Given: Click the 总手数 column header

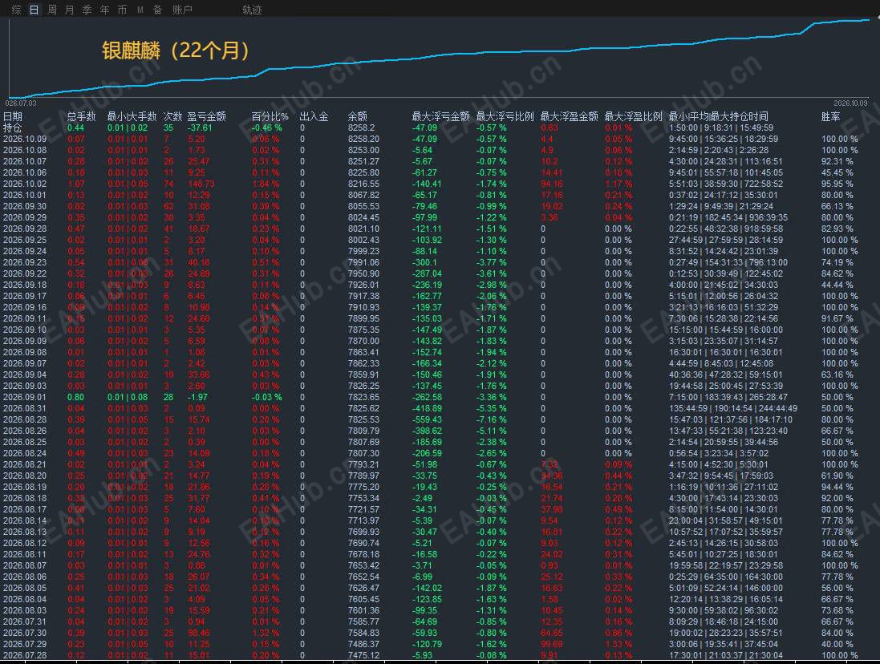Looking at the screenshot, I should (81, 116).
